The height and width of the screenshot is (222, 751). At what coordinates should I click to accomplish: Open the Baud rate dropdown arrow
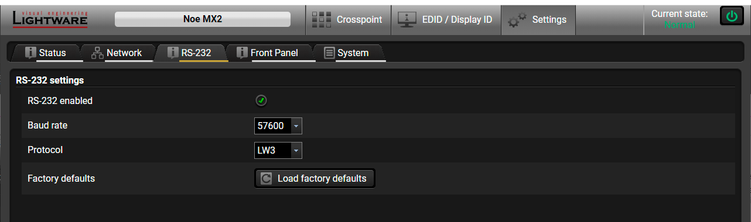(296, 126)
